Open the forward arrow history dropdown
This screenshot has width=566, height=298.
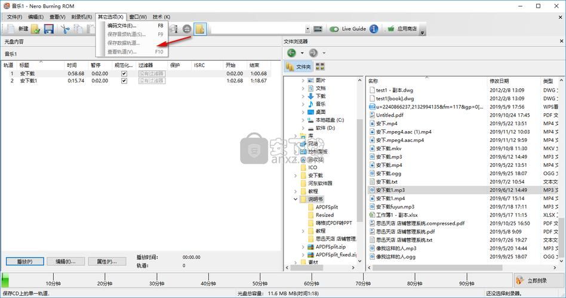coord(324,53)
